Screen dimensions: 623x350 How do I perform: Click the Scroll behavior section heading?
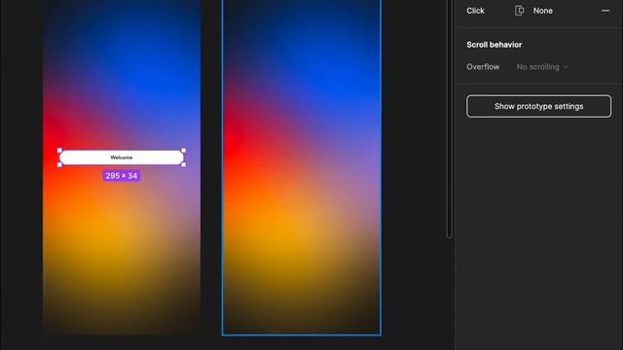(x=494, y=45)
